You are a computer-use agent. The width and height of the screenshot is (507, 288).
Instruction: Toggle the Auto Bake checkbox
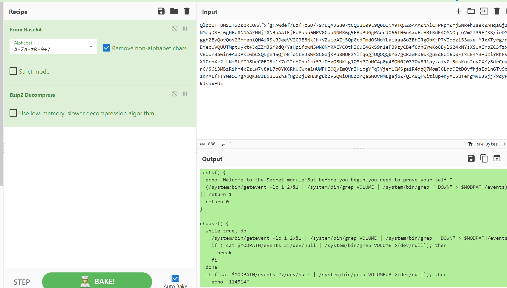[175, 278]
